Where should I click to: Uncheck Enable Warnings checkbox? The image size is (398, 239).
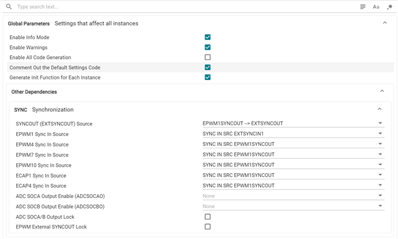(208, 47)
